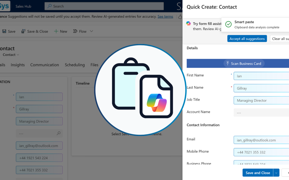Expand the Flow dropdown chevron
This screenshot has height=180, width=289.
click(92, 31)
